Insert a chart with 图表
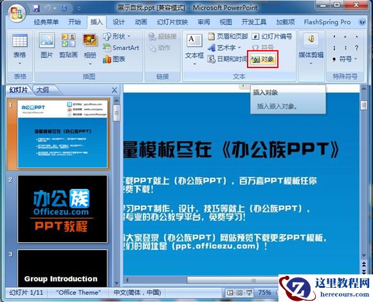Screen dimensions: 373x302 114,59
